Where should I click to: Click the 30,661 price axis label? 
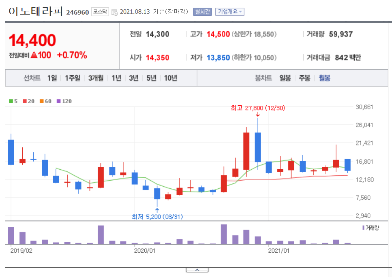point(364,107)
